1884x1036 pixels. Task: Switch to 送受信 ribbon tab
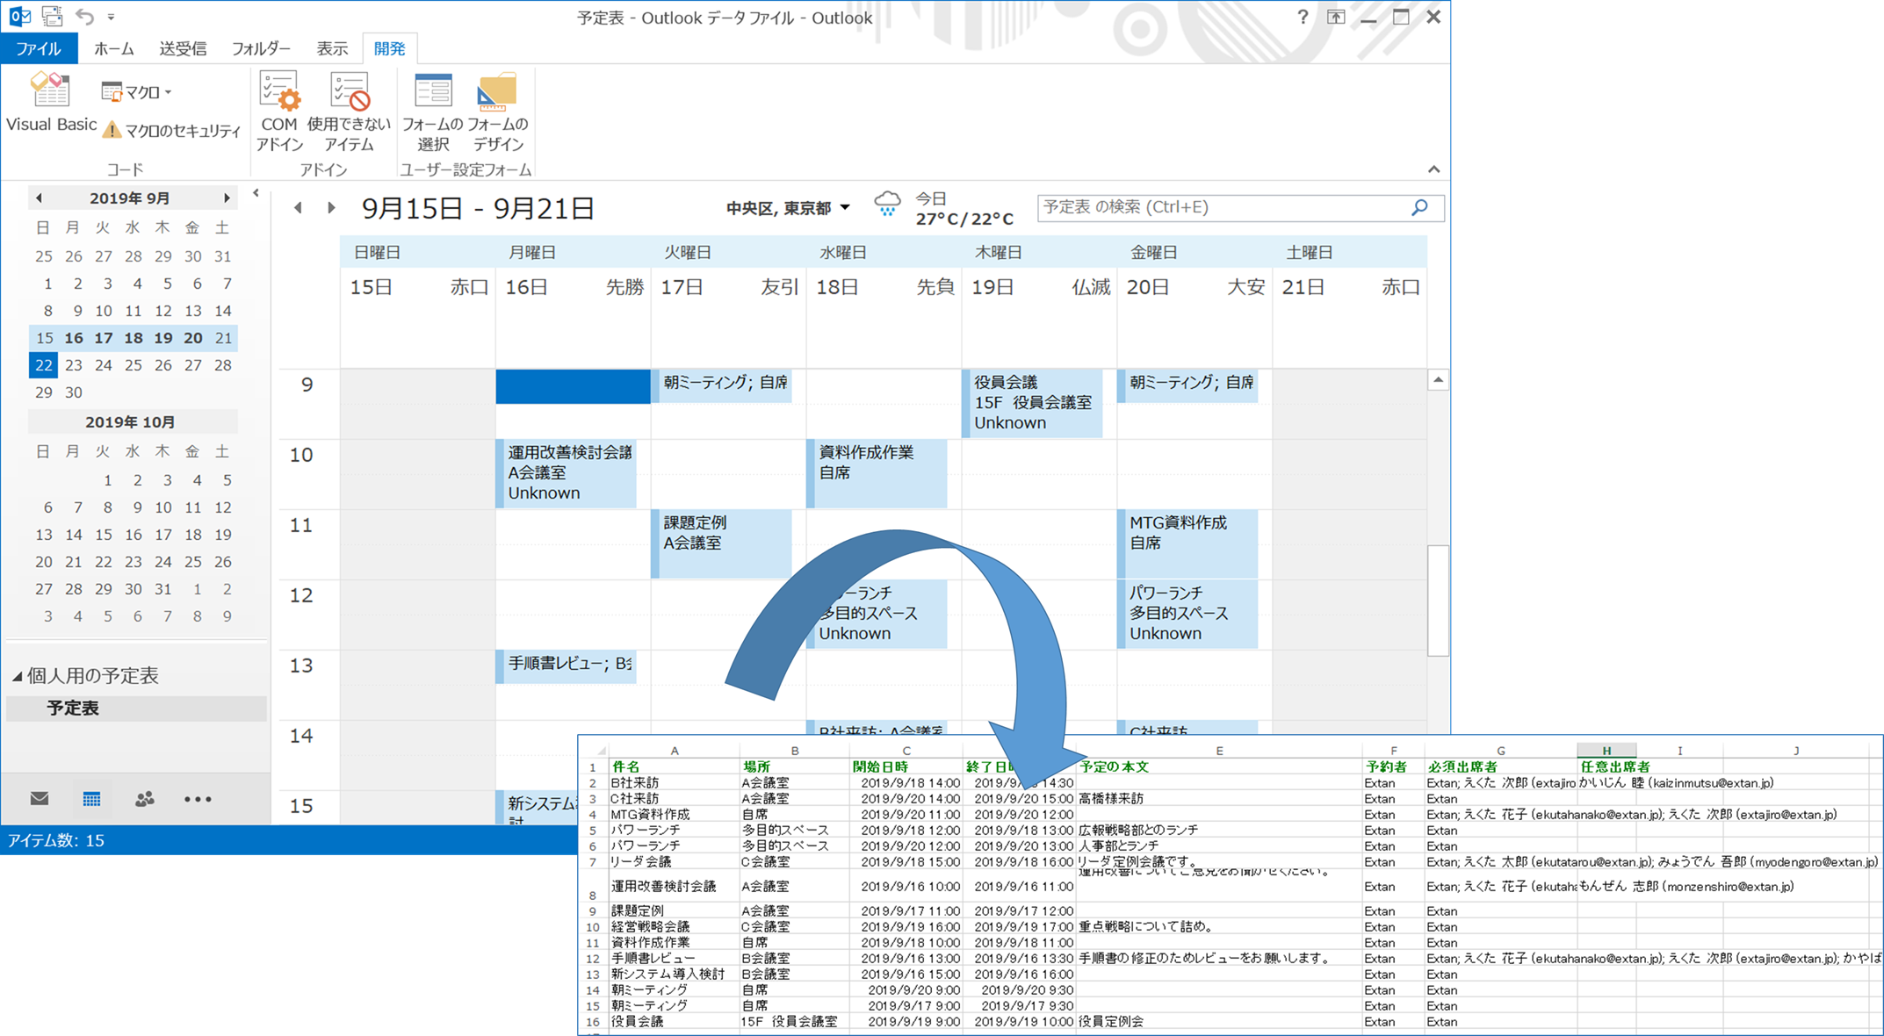click(x=183, y=48)
